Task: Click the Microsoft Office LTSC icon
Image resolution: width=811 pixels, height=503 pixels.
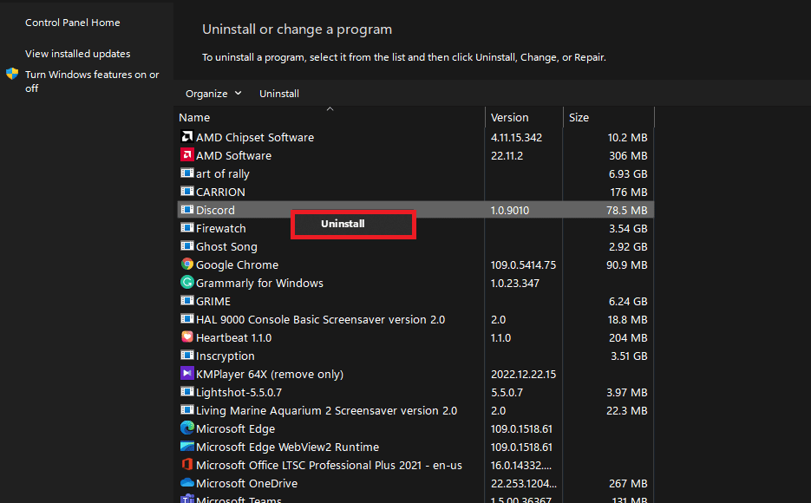Action: pos(186,464)
